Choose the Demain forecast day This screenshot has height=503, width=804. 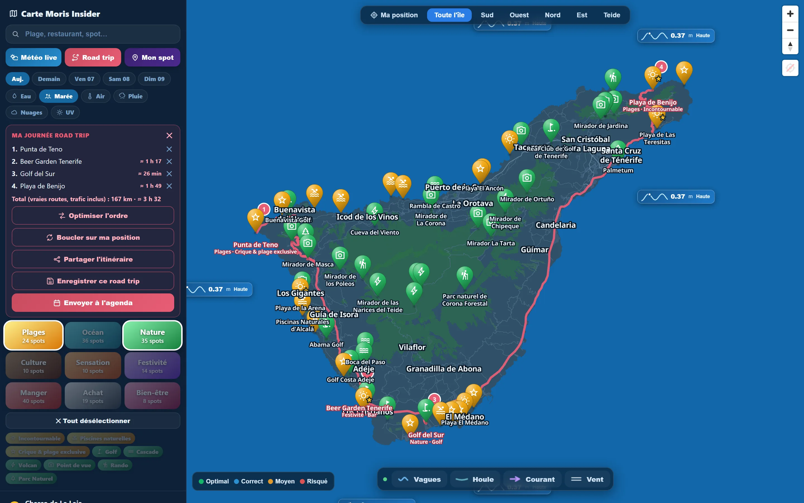49,79
